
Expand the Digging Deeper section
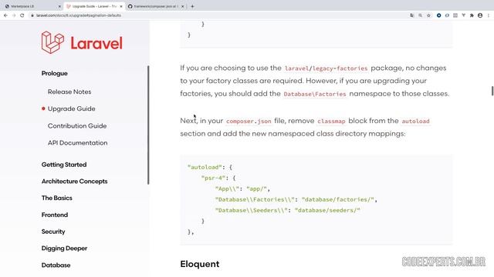tap(64, 248)
